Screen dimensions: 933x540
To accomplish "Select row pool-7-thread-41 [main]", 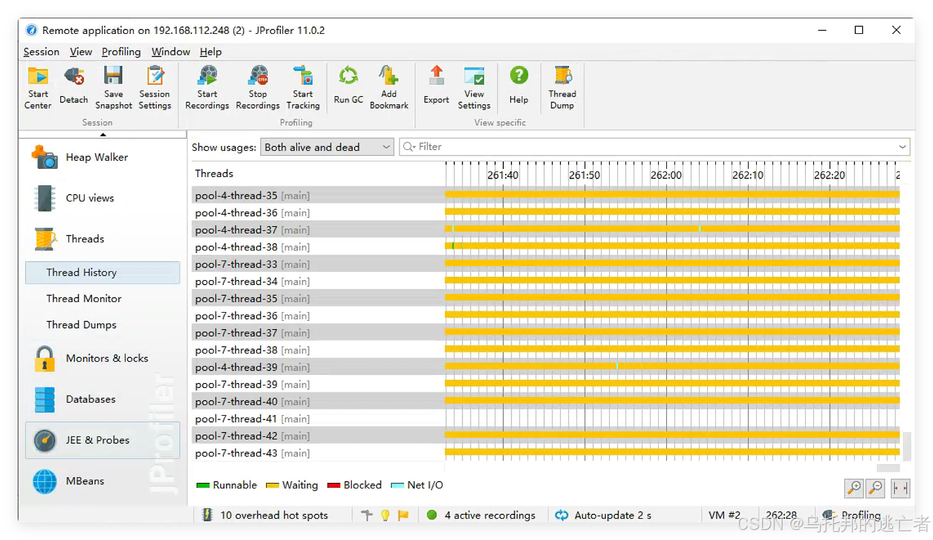I will click(545, 419).
